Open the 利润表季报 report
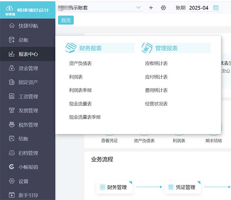This screenshot has height=200, width=231. (80, 90)
